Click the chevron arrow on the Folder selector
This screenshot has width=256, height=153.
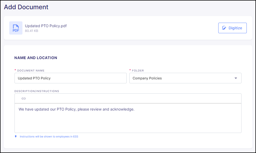pos(236,78)
